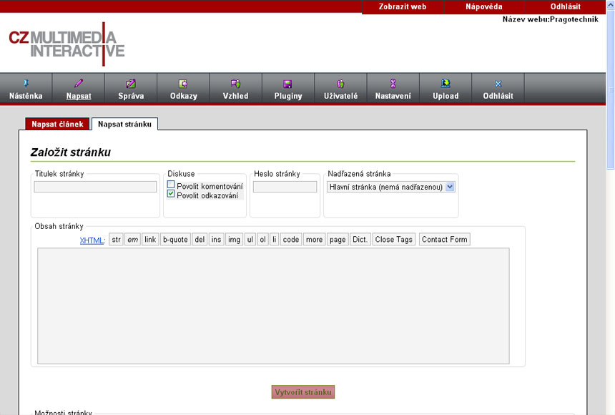This screenshot has height=415, width=615.
Task: Click the img quicktag button
Action: pyautogui.click(x=234, y=240)
